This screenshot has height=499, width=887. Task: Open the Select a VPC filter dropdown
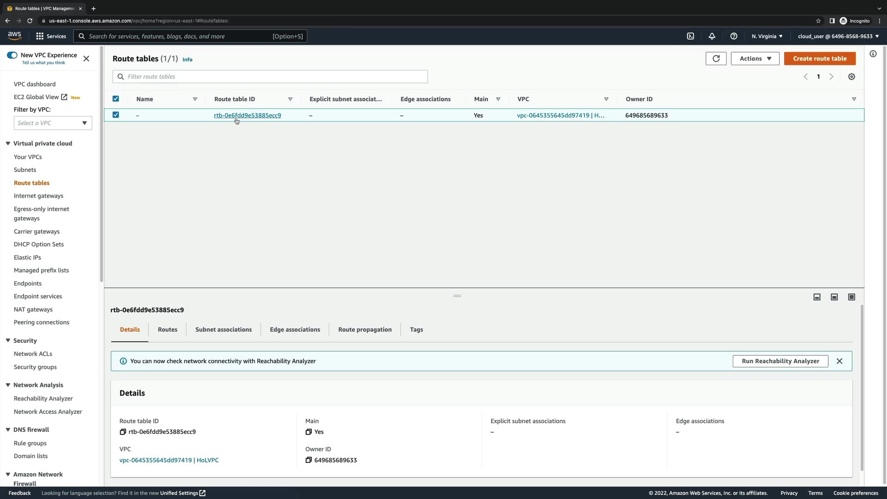[53, 123]
